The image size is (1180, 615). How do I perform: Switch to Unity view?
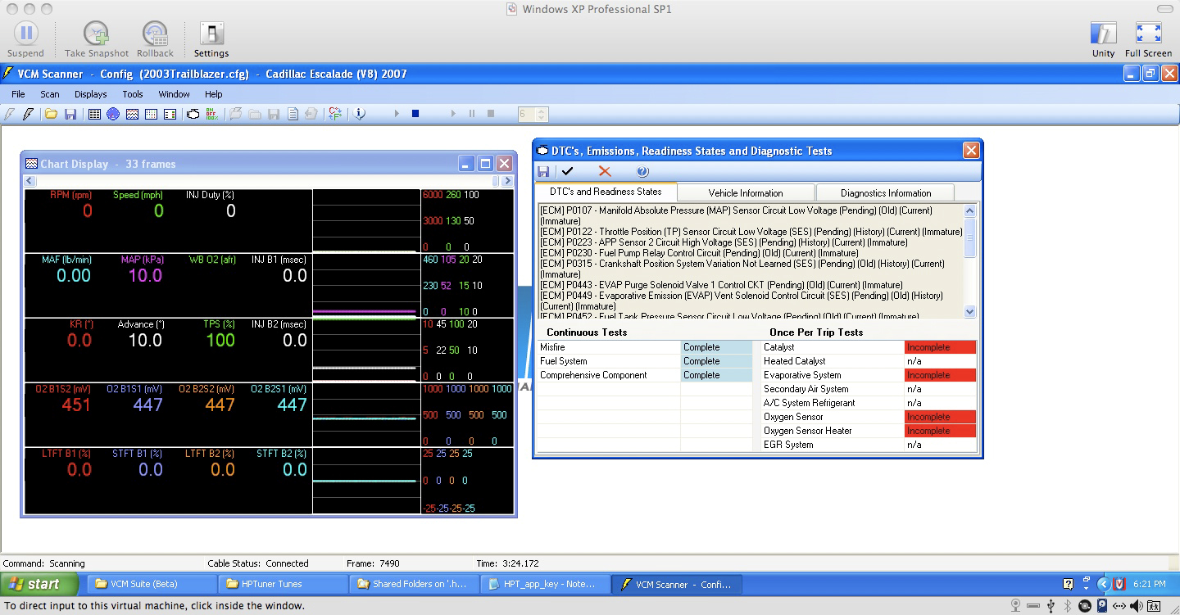point(1104,38)
